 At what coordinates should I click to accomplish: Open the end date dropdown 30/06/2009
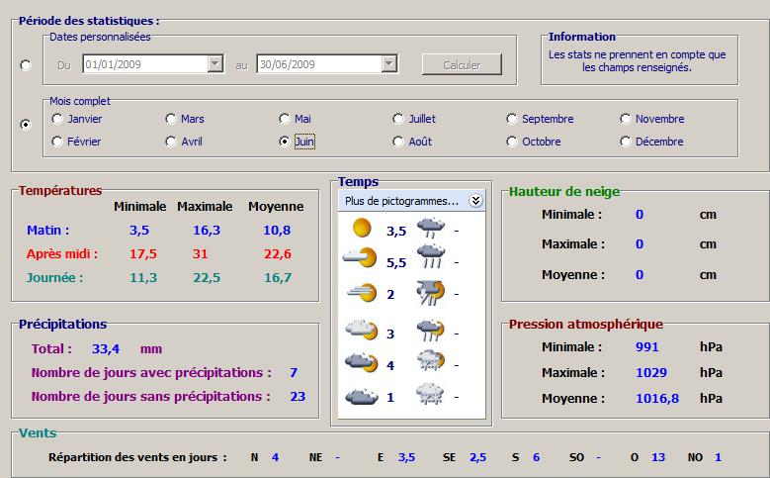(x=389, y=64)
